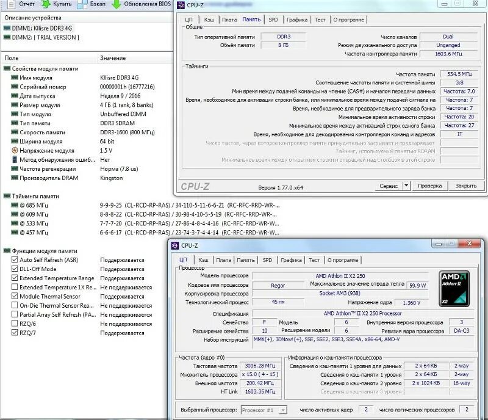The width and height of the screenshot is (488, 420).
Task: Click the Напряжение модуля voltage icon
Action: click(14, 151)
